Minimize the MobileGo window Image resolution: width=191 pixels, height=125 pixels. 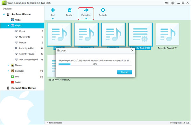pos(179,3)
